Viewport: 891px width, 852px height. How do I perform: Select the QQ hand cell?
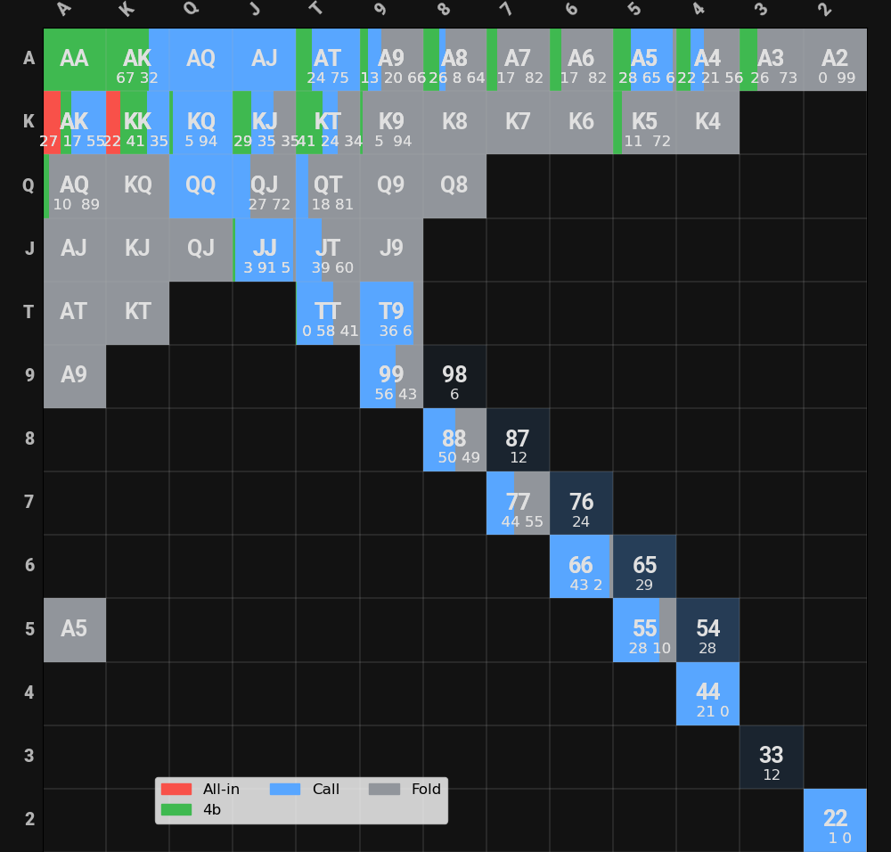(x=200, y=186)
